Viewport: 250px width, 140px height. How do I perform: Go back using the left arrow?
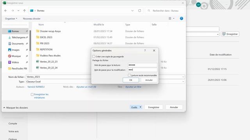(x=6, y=10)
